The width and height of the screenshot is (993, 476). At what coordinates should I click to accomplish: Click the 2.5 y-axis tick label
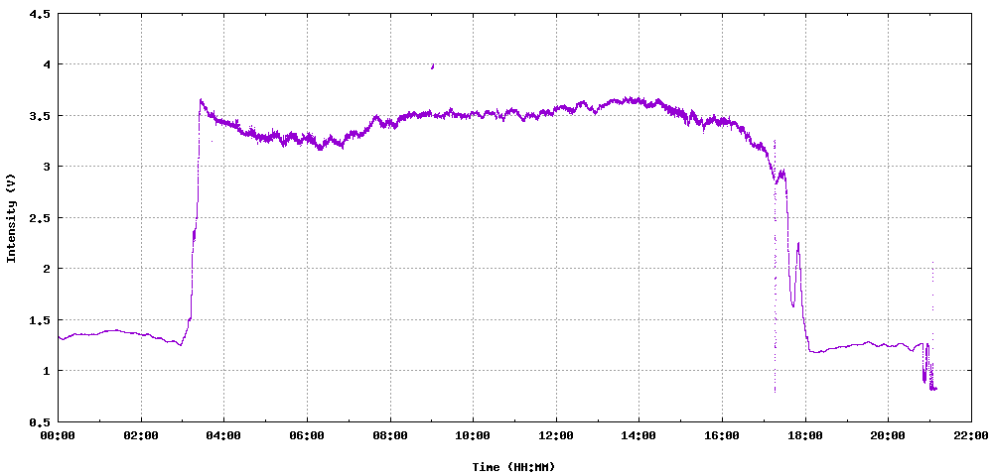coord(40,217)
